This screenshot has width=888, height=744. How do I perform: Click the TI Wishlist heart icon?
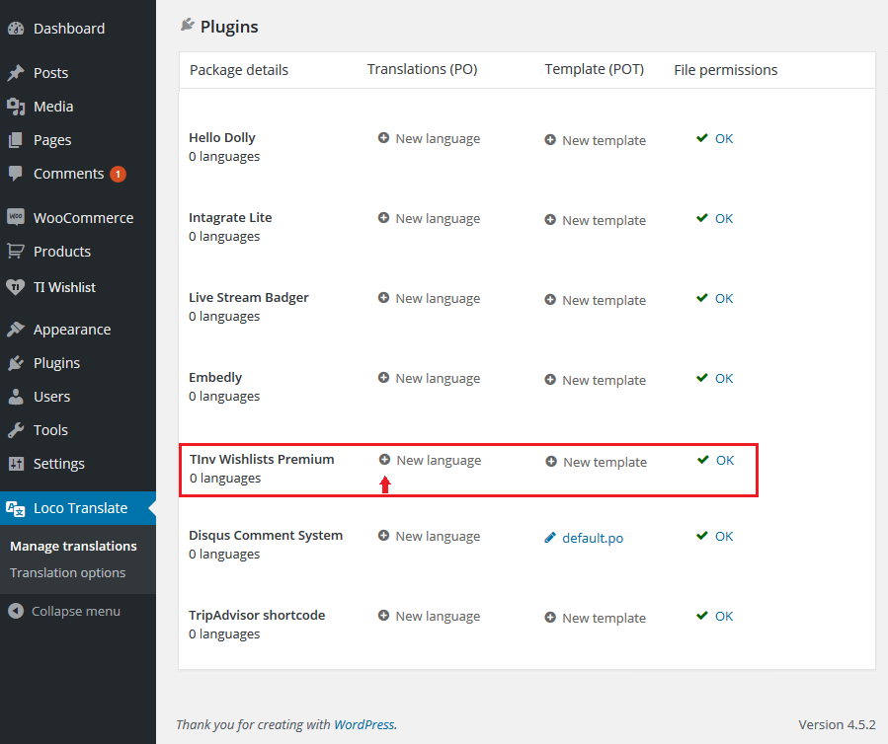[16, 287]
